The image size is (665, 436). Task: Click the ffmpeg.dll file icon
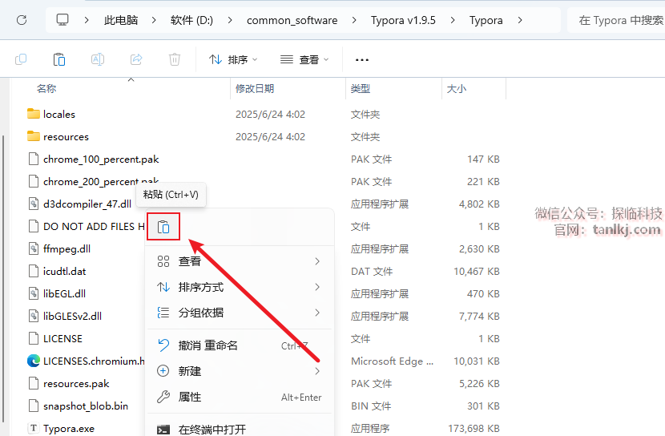coord(33,248)
